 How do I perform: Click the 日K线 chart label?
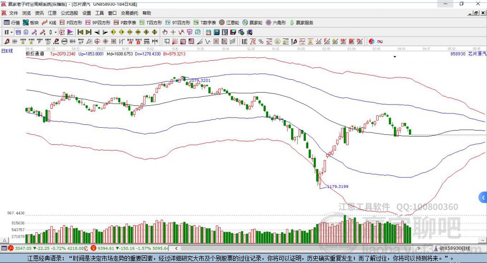tap(7, 51)
